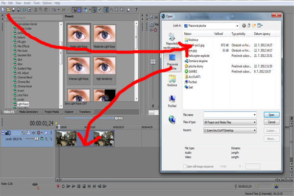Switch to Project Media tab
This screenshot has height=196, width=294.
click(51, 112)
